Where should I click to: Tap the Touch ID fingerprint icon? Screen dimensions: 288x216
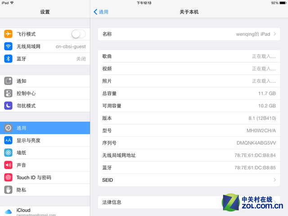point(8,177)
